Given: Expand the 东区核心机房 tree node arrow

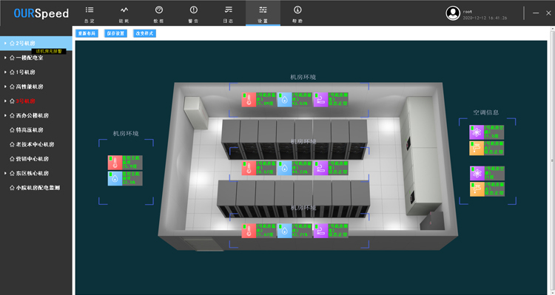Looking at the screenshot, I should tap(5, 173).
